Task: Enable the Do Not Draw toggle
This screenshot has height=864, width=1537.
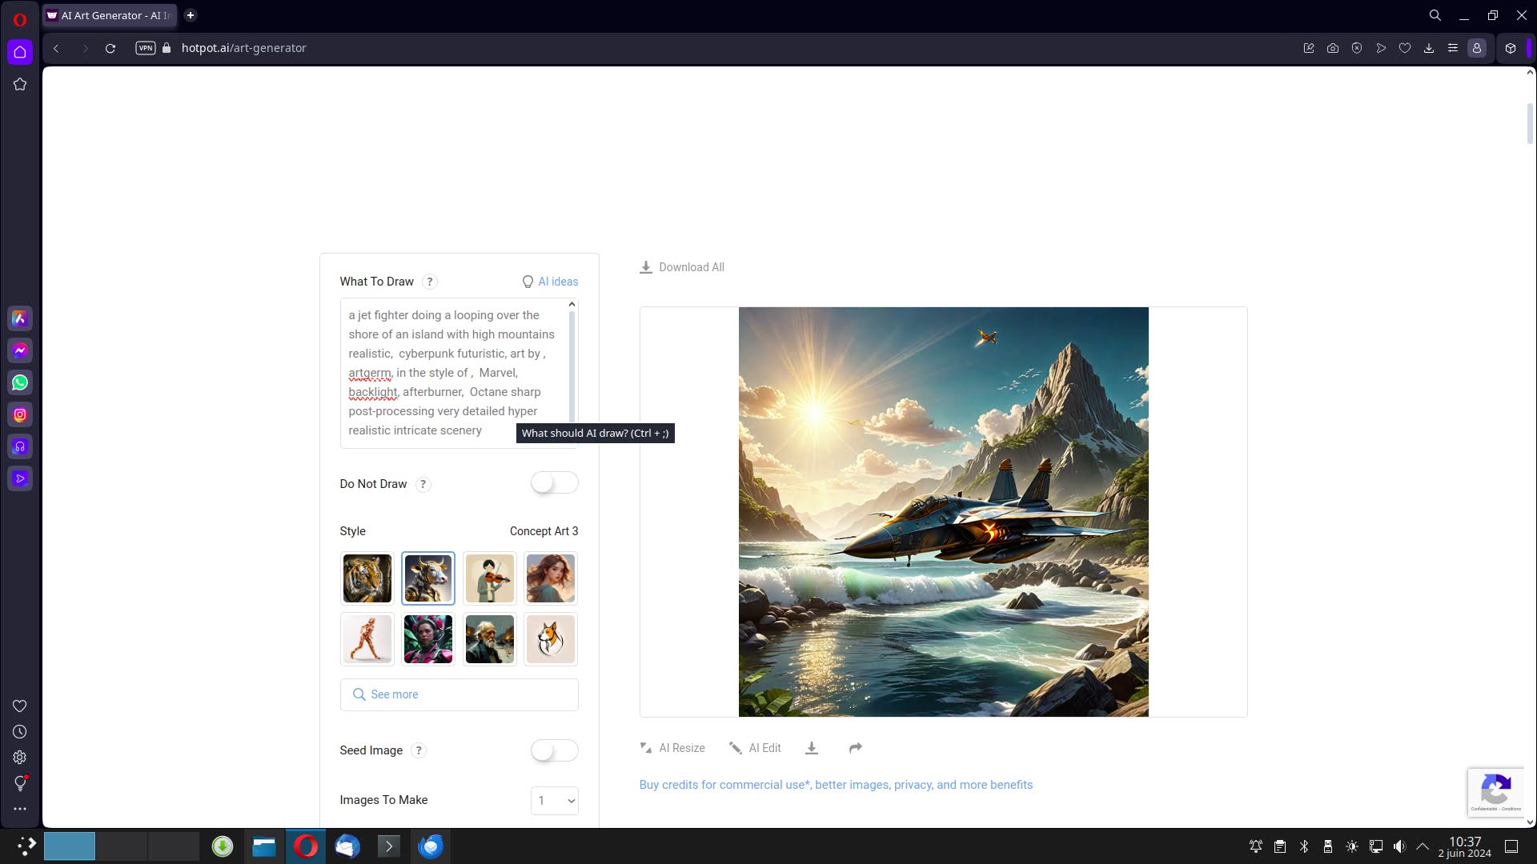Action: 554,483
